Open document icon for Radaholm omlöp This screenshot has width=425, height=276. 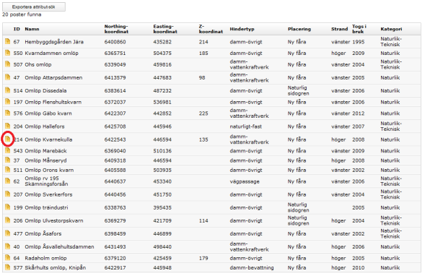click(8, 258)
